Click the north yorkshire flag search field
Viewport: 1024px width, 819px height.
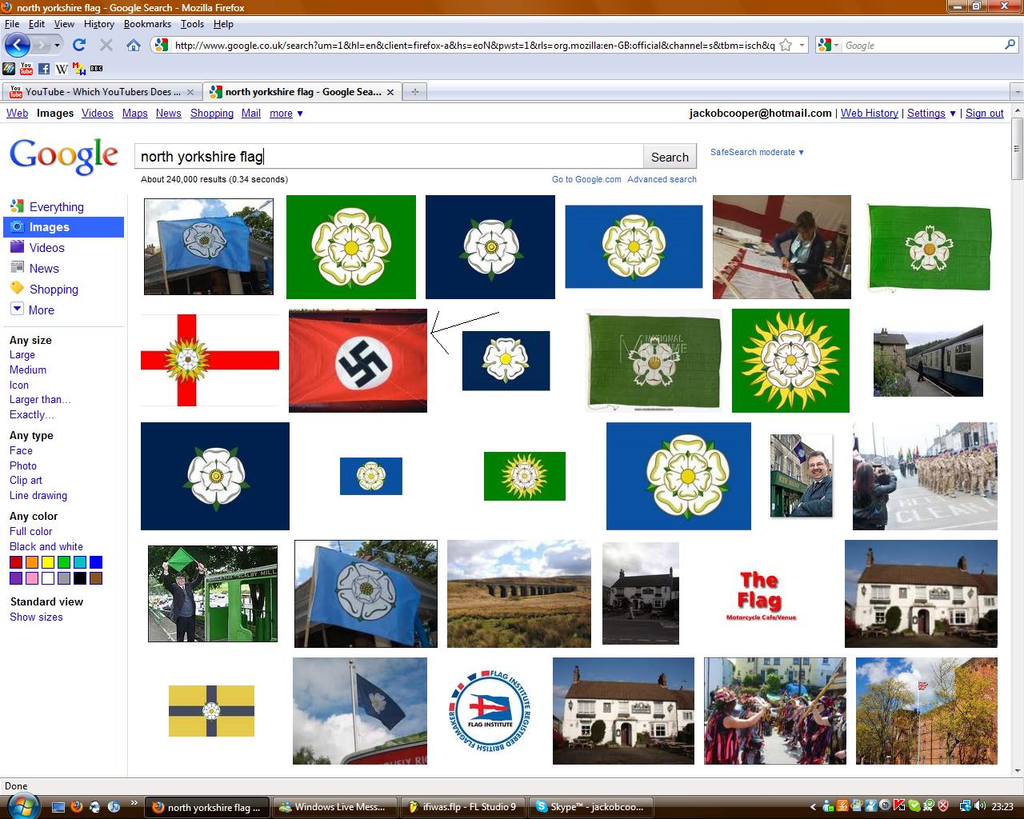tap(389, 157)
